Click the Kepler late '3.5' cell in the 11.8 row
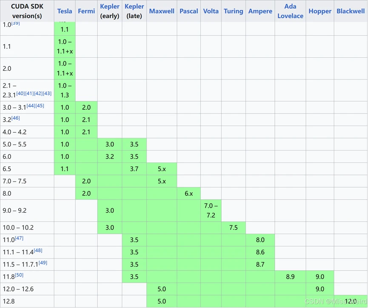This screenshot has width=368, height=308. click(134, 277)
